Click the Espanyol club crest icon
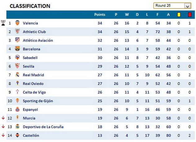The width and height of the screenshot is (196, 142). (17, 109)
